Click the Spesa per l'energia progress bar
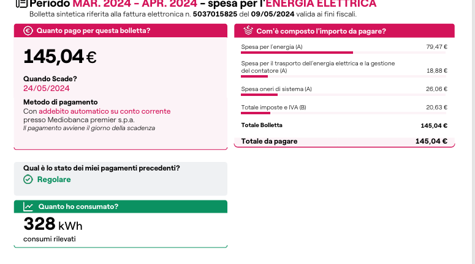Image resolution: width=475 pixels, height=264 pixels. (297, 53)
